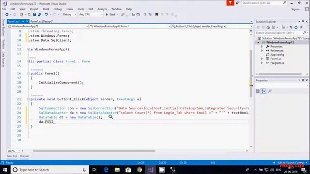Open the Build menu
Viewport: 310px width, 174px height.
tap(46, 9)
